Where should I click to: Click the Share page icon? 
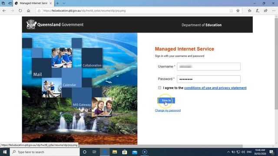point(265,11)
